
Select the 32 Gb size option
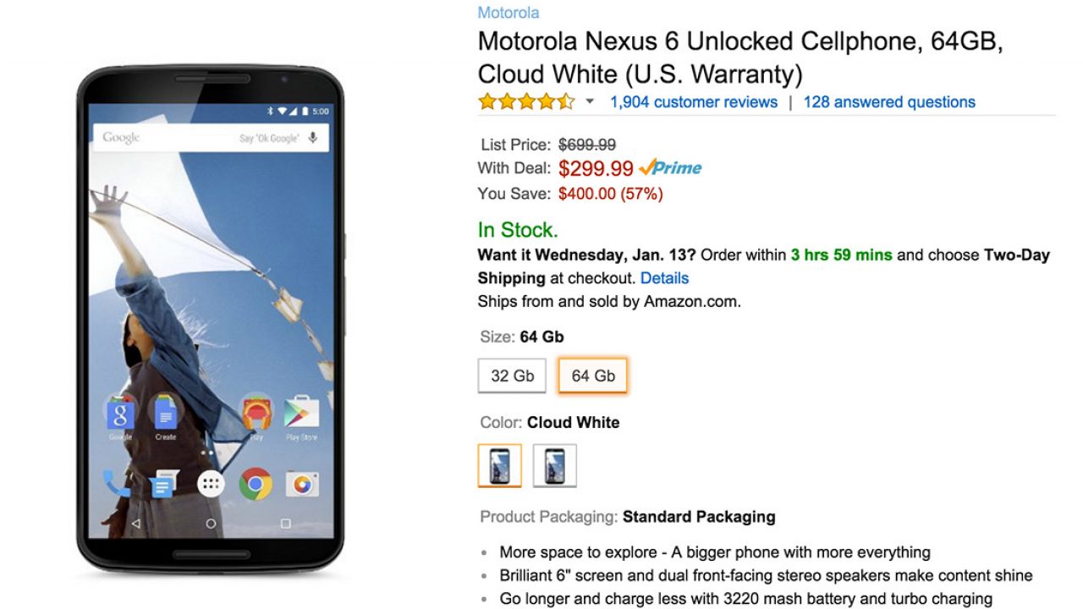[513, 376]
